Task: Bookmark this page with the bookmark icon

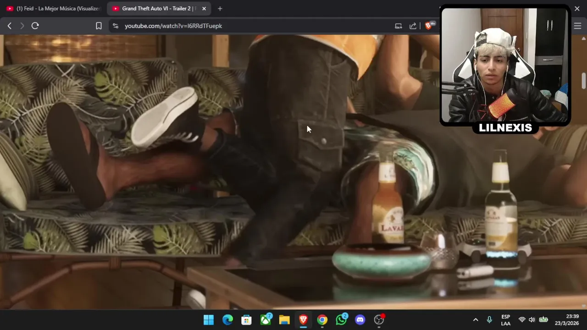Action: tap(99, 26)
